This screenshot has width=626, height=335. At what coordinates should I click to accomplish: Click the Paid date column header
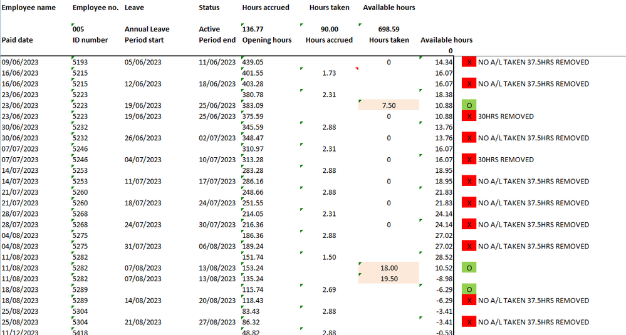click(x=18, y=40)
